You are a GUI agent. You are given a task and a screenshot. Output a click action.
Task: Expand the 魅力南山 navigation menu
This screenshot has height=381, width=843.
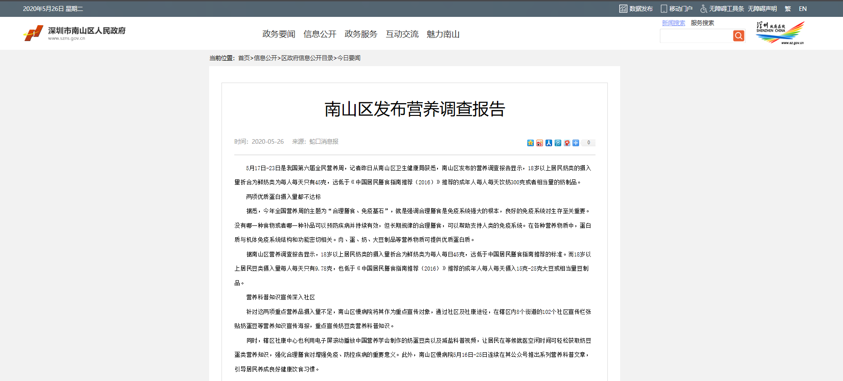443,34
